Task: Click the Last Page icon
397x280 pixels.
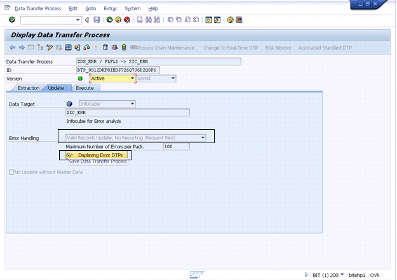Action: point(196,20)
